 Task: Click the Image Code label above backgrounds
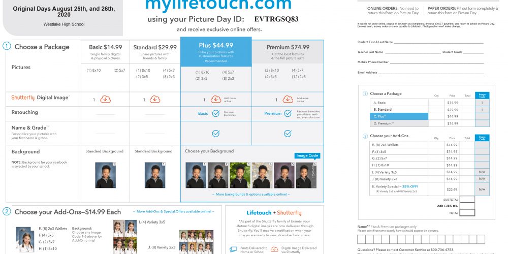pyautogui.click(x=307, y=156)
